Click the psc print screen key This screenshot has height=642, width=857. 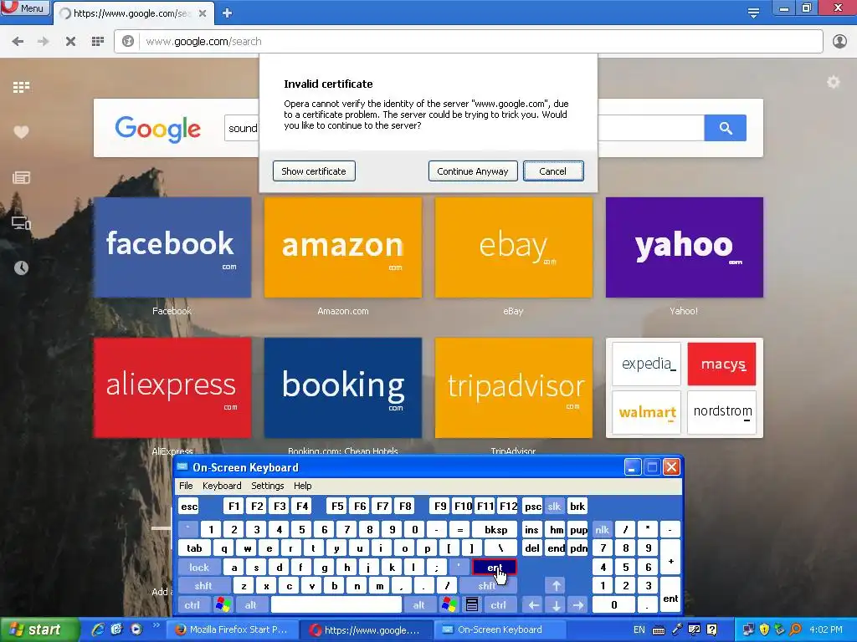pyautogui.click(x=533, y=507)
